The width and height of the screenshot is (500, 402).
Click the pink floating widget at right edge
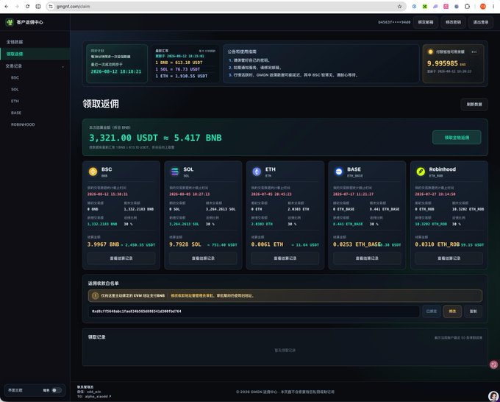click(494, 364)
